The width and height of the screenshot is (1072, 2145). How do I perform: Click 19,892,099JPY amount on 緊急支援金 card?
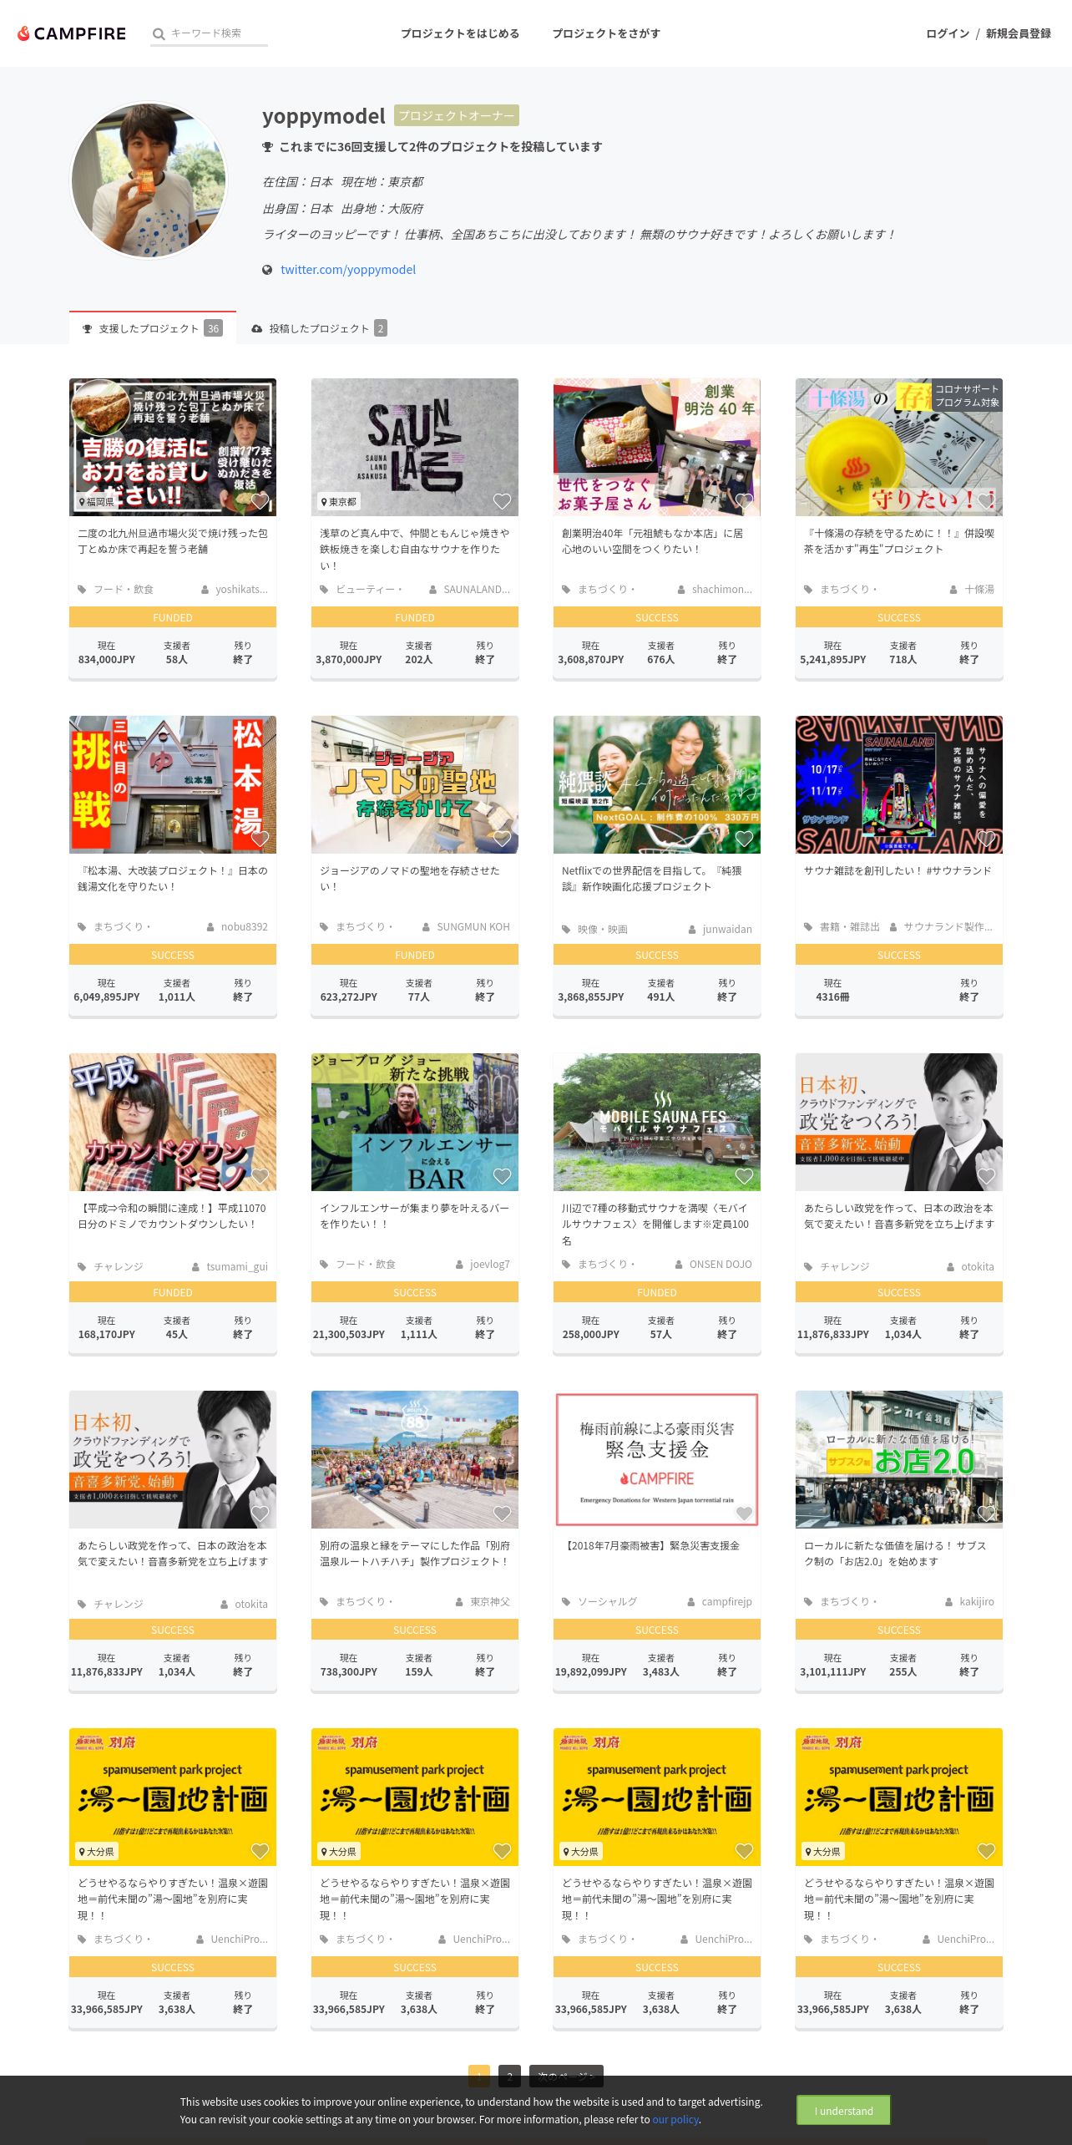click(591, 1672)
